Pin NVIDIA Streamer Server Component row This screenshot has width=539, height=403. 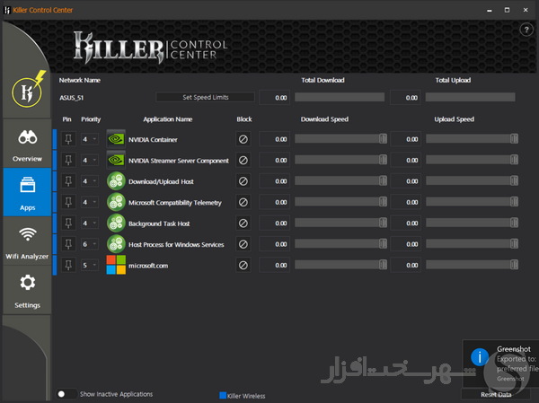(x=68, y=160)
